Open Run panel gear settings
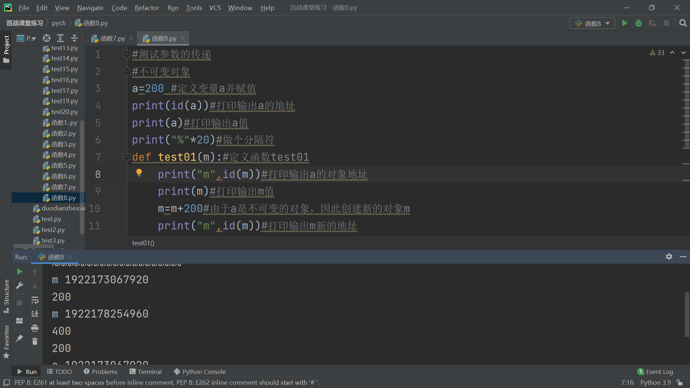This screenshot has height=388, width=690. [x=669, y=257]
